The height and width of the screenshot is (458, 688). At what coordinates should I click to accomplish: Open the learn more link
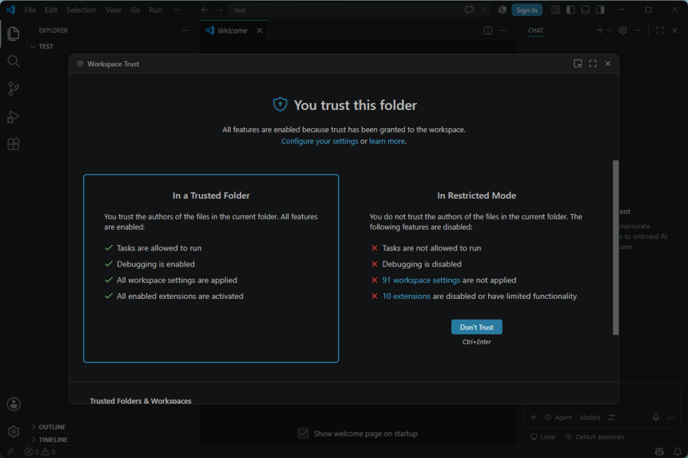(x=387, y=141)
